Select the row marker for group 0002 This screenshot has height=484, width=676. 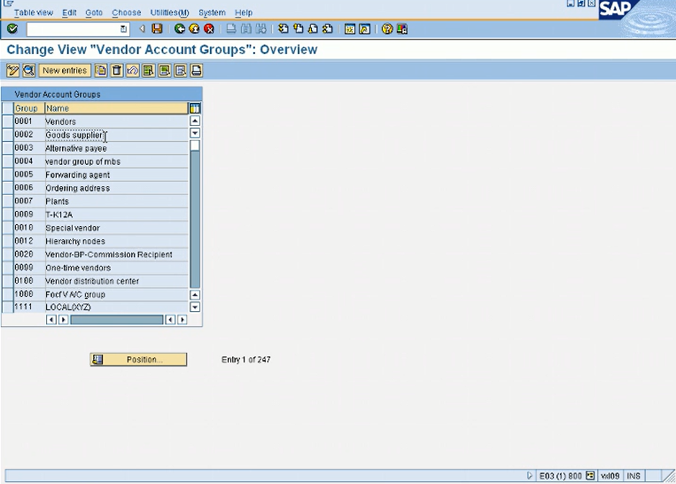tap(8, 135)
